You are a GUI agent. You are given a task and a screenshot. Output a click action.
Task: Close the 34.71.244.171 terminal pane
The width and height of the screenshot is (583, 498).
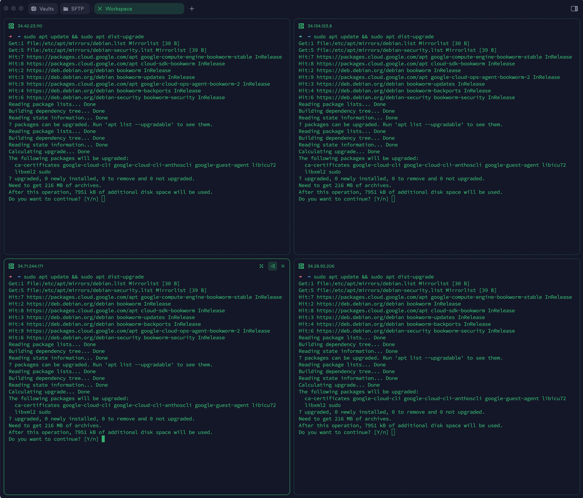(283, 266)
